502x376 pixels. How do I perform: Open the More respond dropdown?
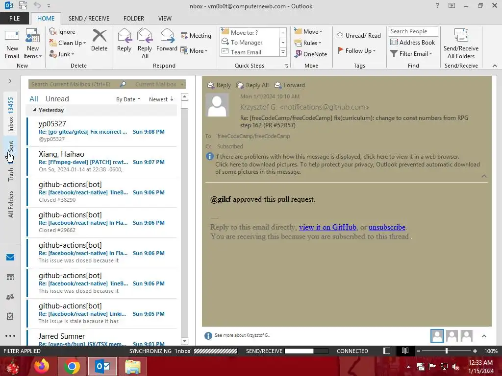tap(194, 50)
